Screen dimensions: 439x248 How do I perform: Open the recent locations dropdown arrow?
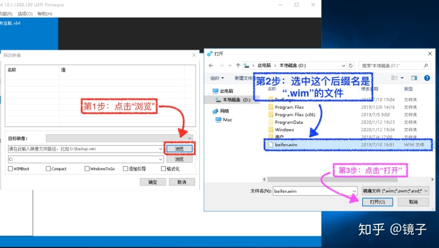tap(230, 66)
